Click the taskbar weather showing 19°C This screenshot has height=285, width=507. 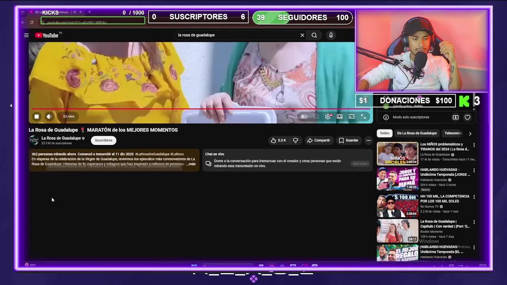click(x=30, y=265)
